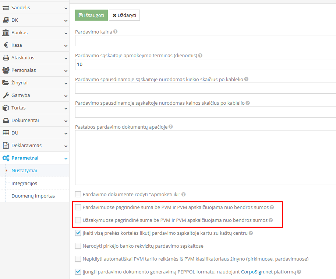Viewport: 336px width, 279px height.
Task: Click the Ataskaitos printer icon
Action: click(6, 58)
